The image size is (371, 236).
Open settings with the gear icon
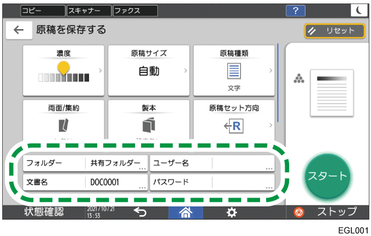click(x=232, y=212)
